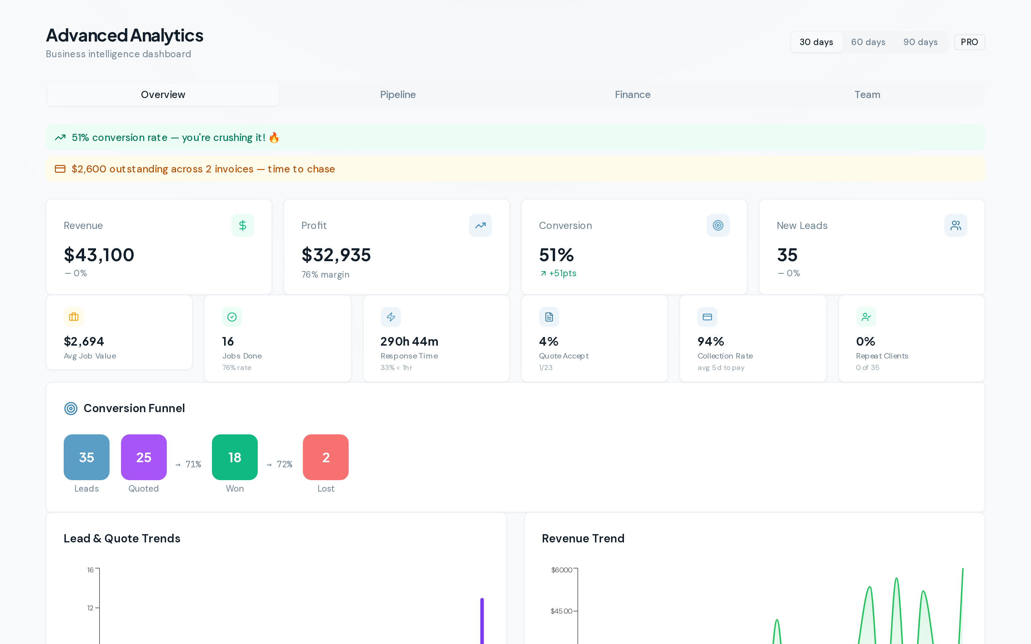The width and height of the screenshot is (1031, 644).
Task: Click the target icon in Conversion card
Action: click(718, 225)
